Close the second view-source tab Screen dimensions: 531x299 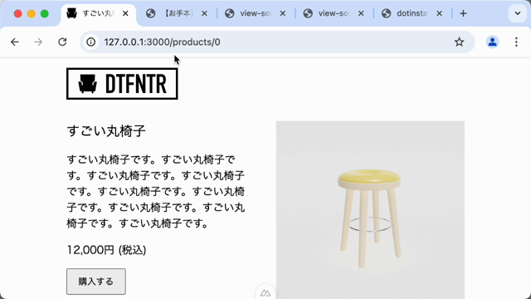(x=361, y=13)
